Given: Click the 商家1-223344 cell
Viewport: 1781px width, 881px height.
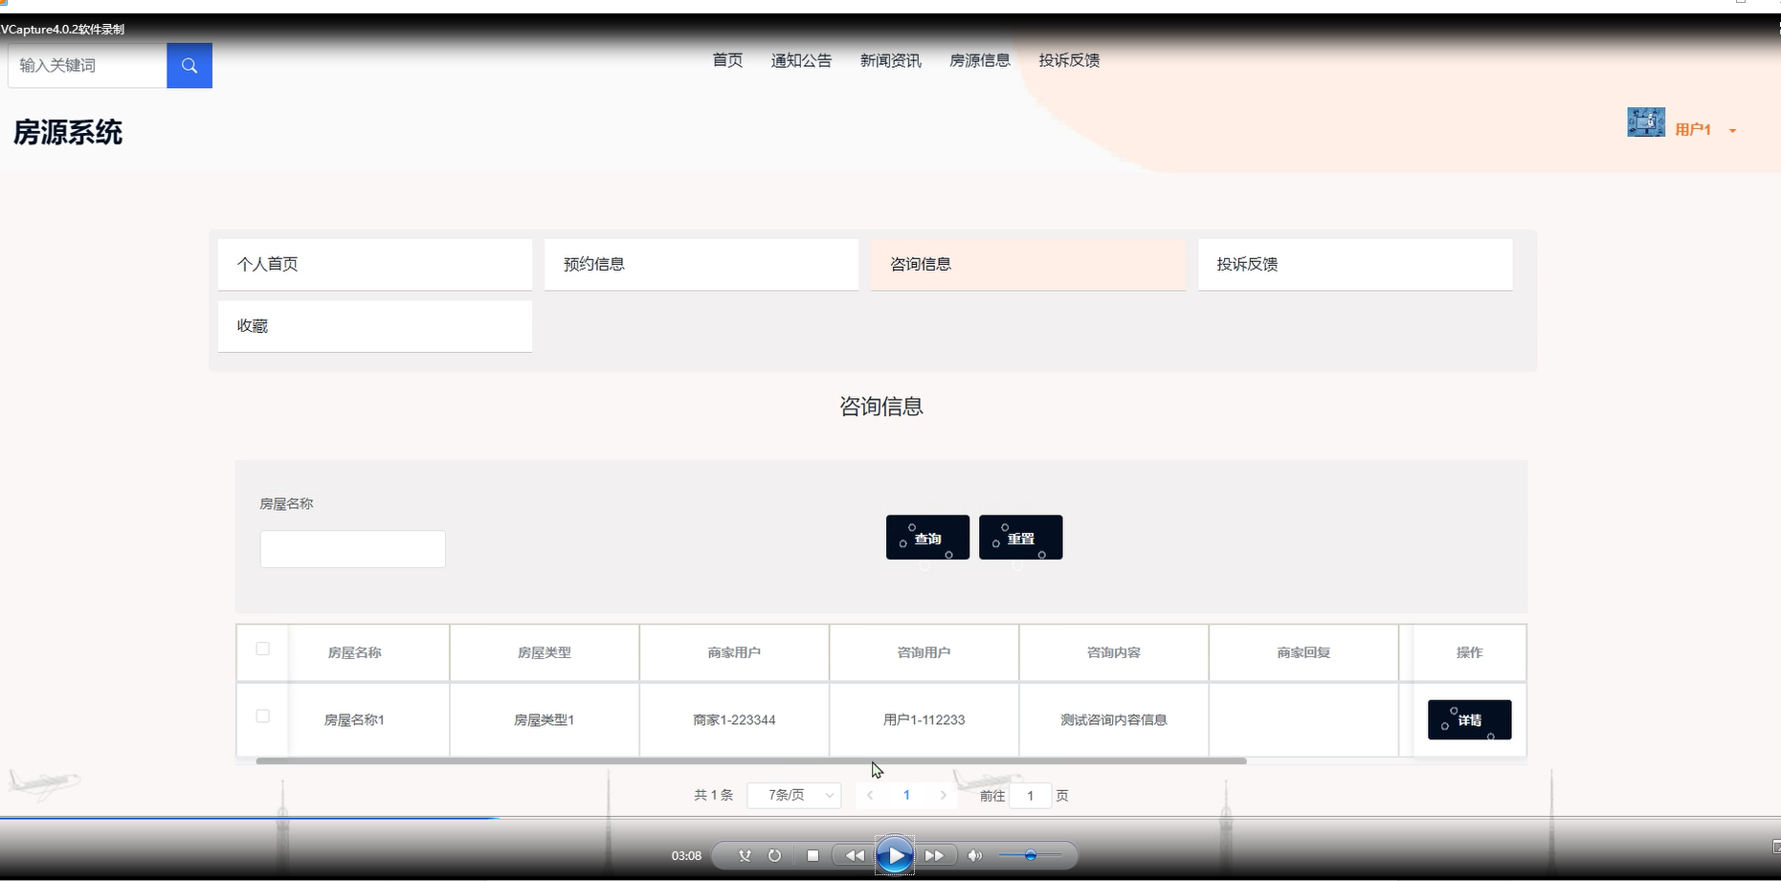Looking at the screenshot, I should pos(734,719).
